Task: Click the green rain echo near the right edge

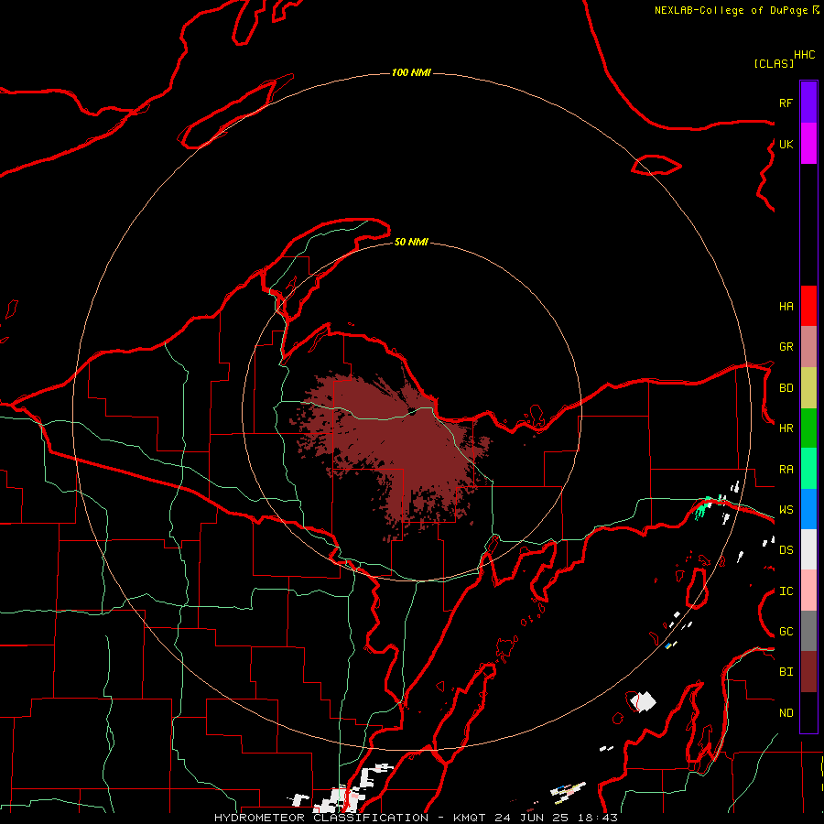Action: tap(702, 507)
